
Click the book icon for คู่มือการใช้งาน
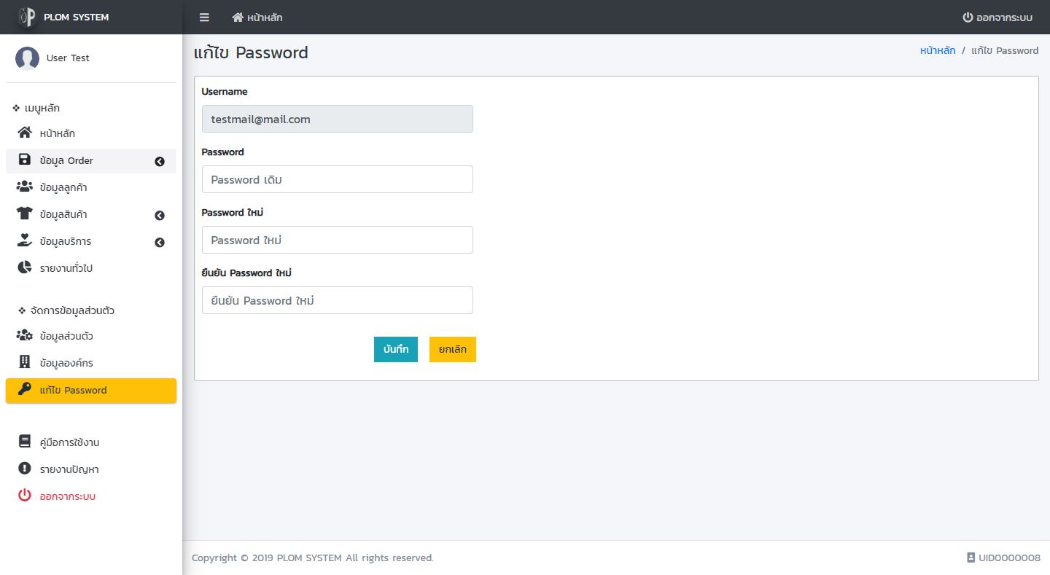(x=25, y=442)
